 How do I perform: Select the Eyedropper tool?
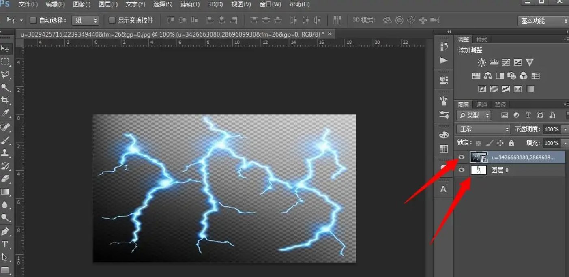pyautogui.click(x=5, y=113)
